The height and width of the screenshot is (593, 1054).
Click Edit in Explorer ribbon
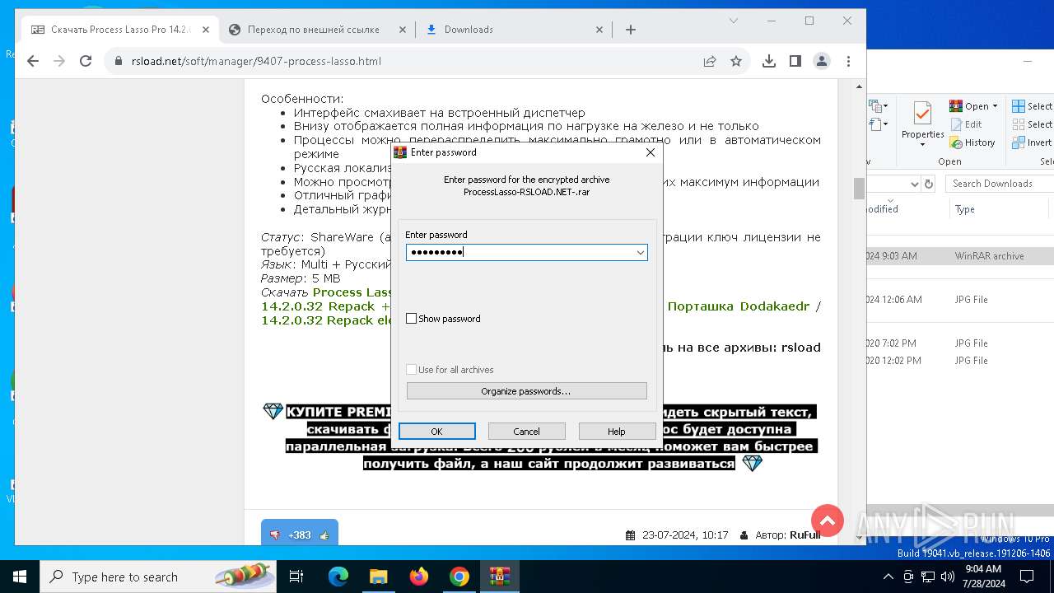click(966, 124)
